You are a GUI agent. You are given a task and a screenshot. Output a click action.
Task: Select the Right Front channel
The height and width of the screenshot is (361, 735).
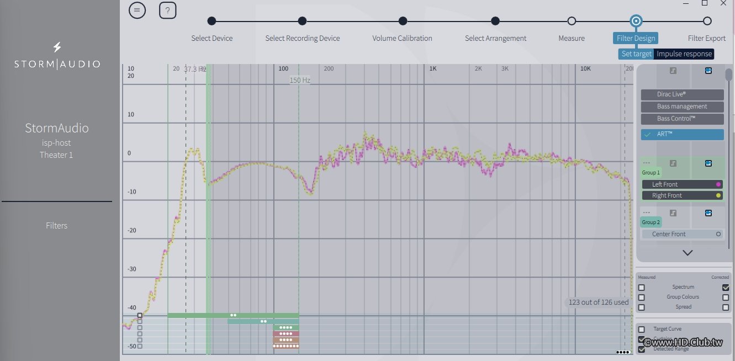pyautogui.click(x=683, y=195)
